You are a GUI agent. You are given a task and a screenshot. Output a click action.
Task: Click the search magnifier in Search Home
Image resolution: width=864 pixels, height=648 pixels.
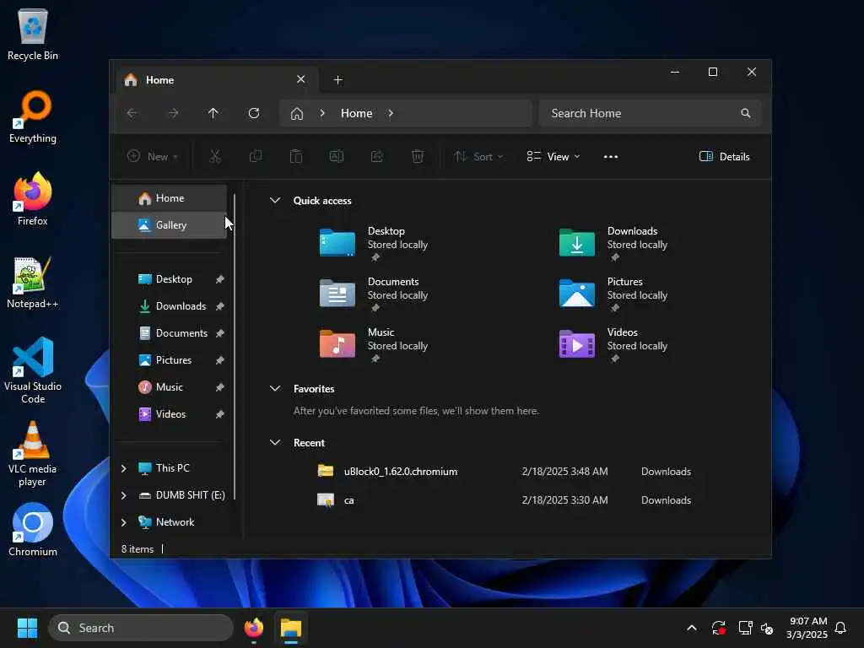[x=746, y=113]
